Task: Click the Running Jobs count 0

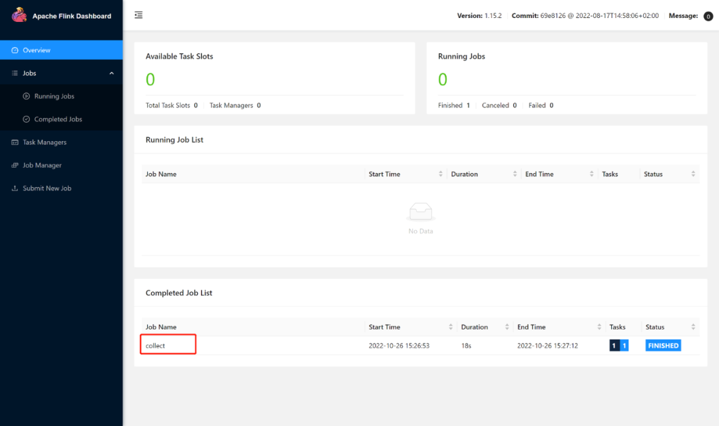Action: click(x=443, y=79)
